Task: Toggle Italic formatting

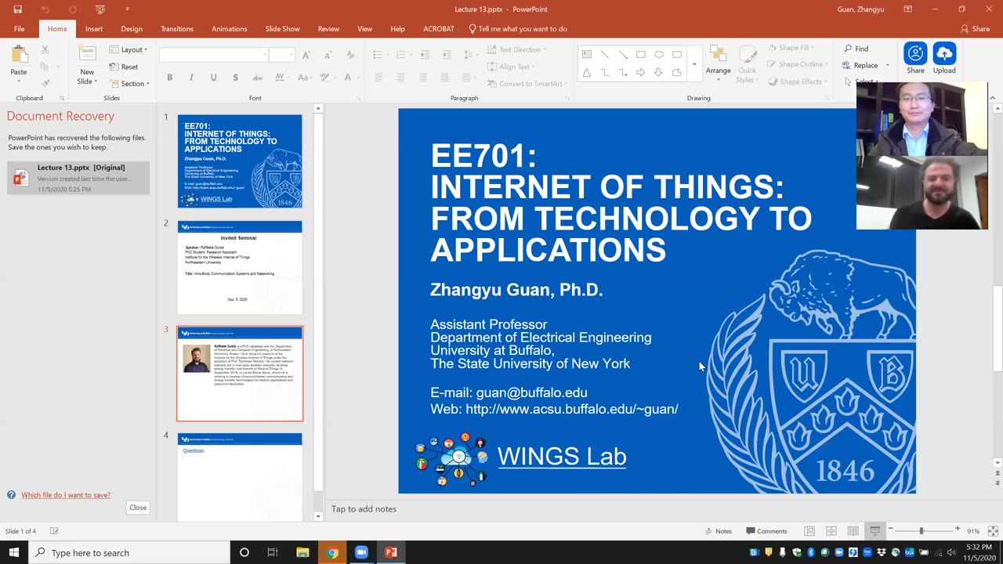Action: click(x=191, y=78)
